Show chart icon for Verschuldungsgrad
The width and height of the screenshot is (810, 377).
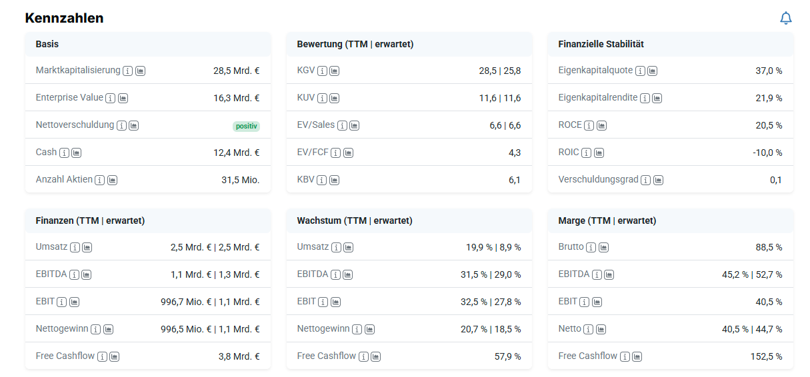(x=658, y=180)
